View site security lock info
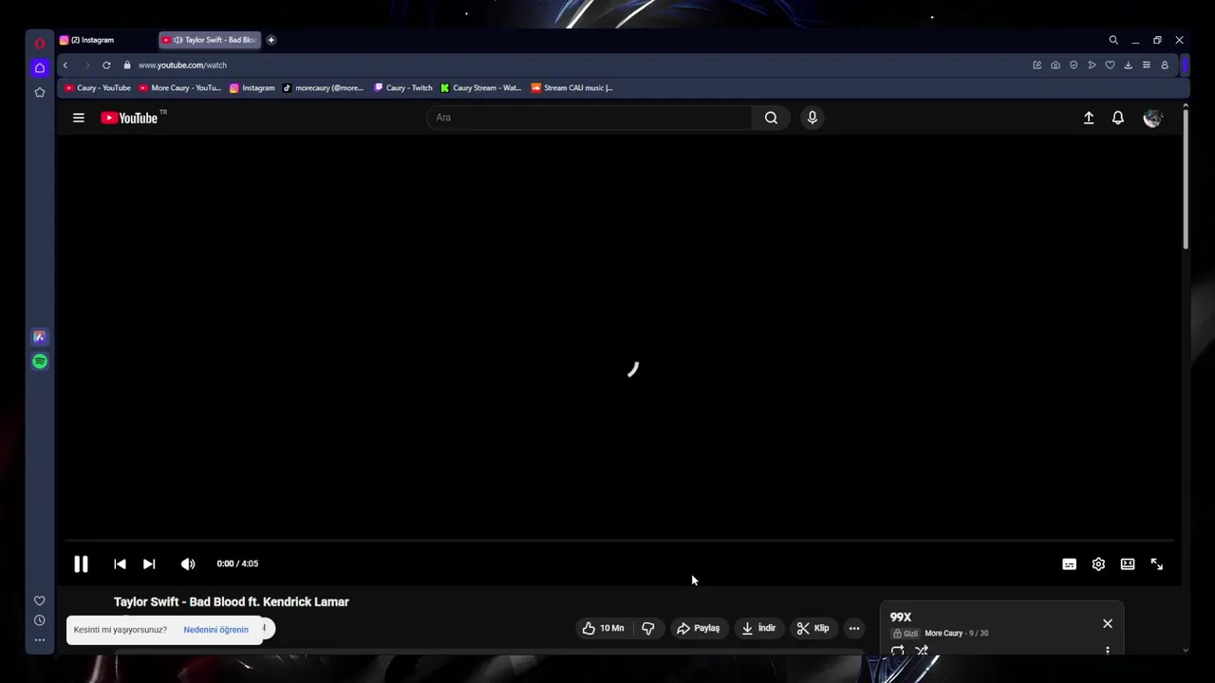This screenshot has width=1215, height=683. coord(126,65)
